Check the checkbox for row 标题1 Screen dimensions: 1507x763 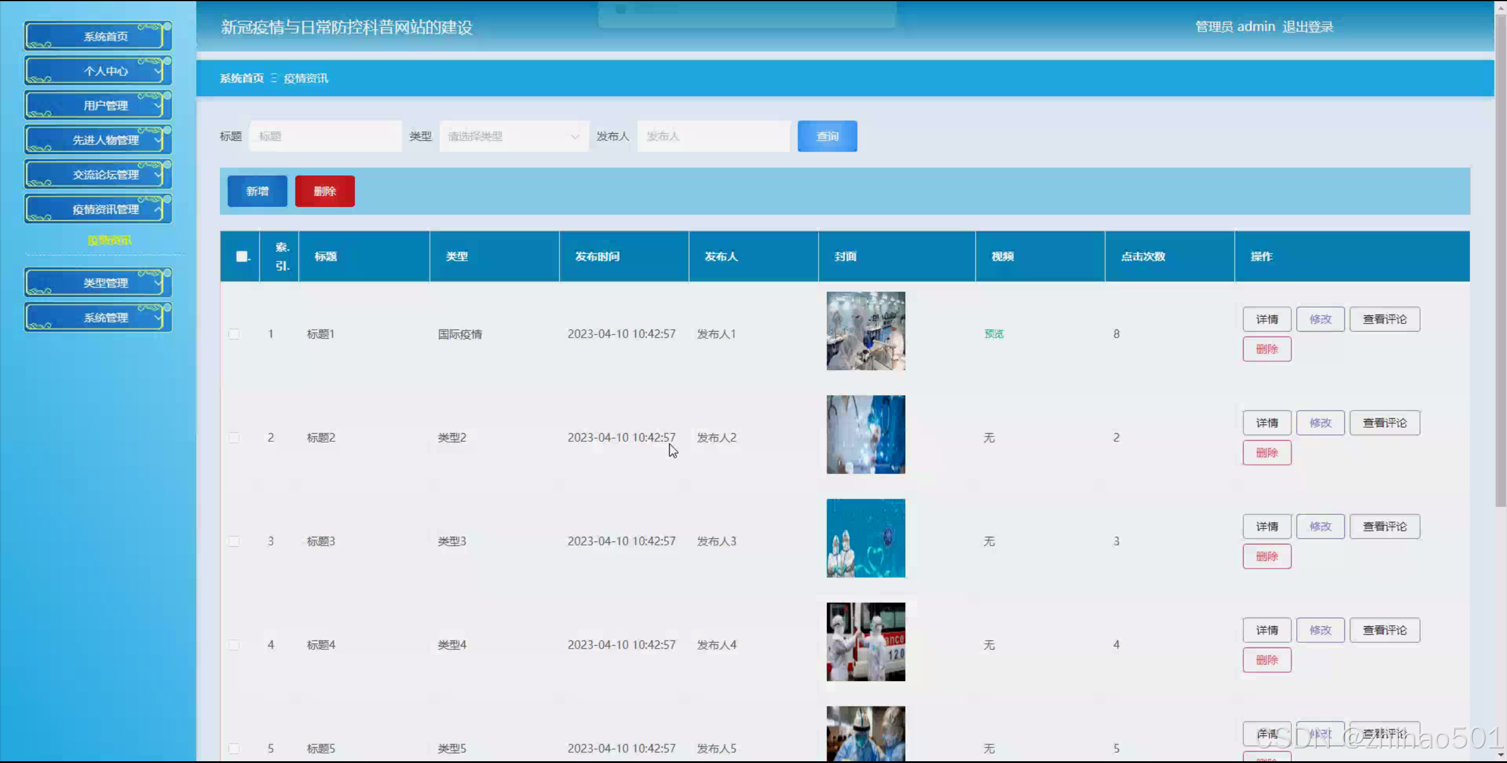[234, 334]
